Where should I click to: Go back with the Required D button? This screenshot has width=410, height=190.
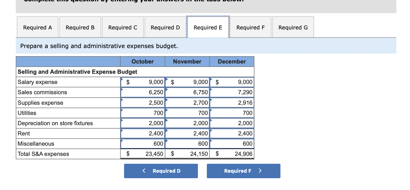click(x=161, y=171)
